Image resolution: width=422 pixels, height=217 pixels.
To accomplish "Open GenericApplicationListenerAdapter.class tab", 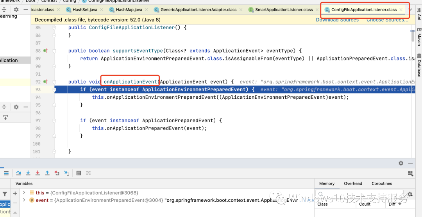I will point(198,10).
